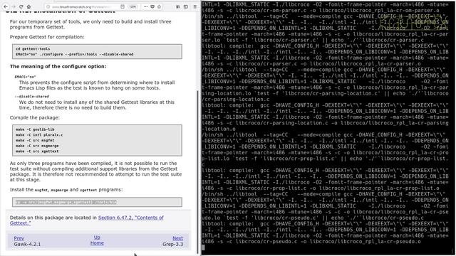Toggle reader view icon in address bar
Image resolution: width=456 pixels, height=256 pixels.
(123, 6)
